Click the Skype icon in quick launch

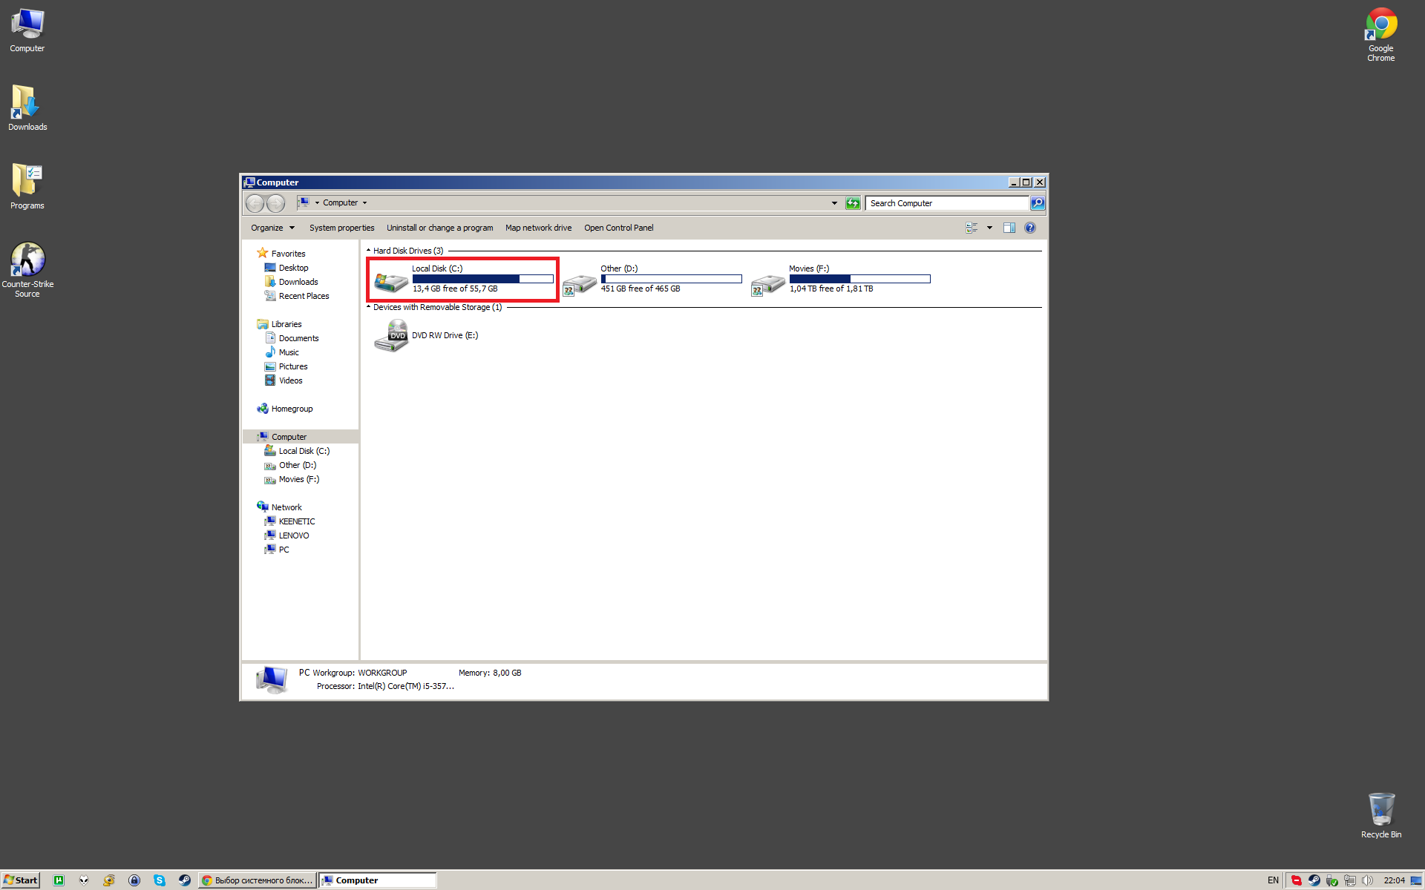[x=159, y=880]
